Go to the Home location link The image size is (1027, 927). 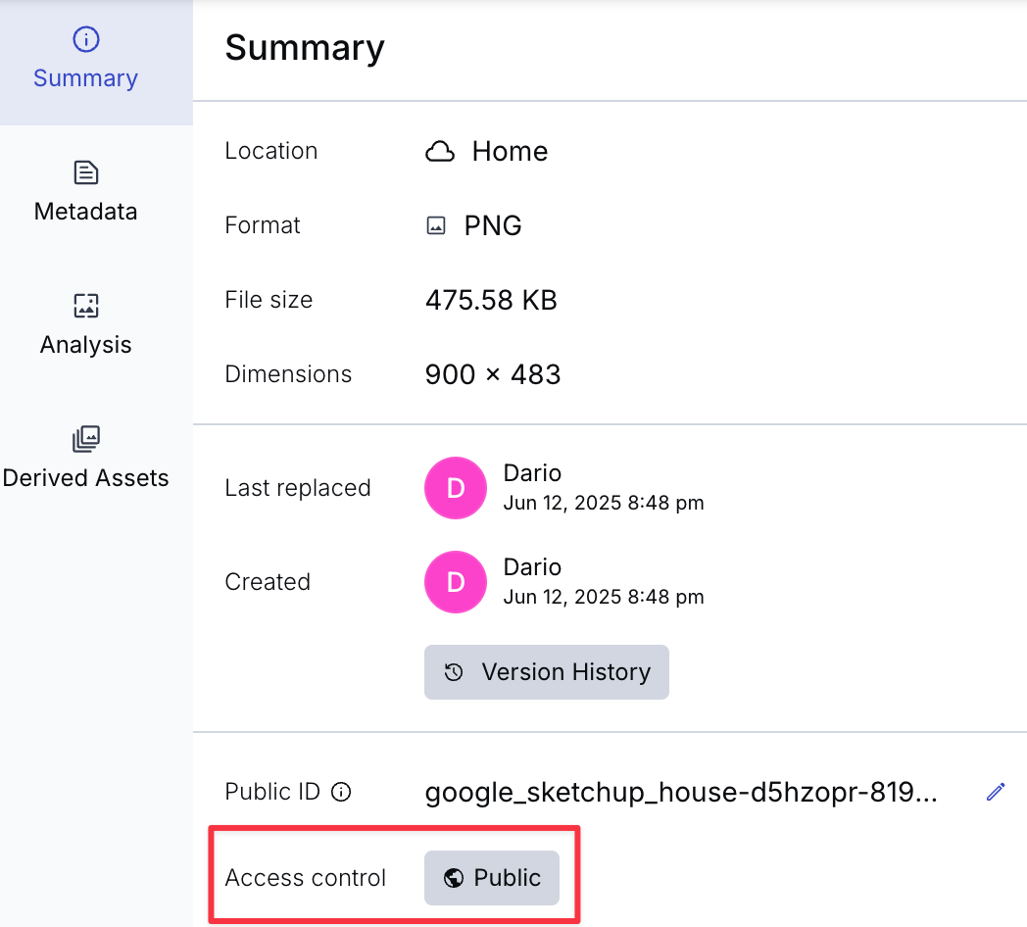point(510,152)
